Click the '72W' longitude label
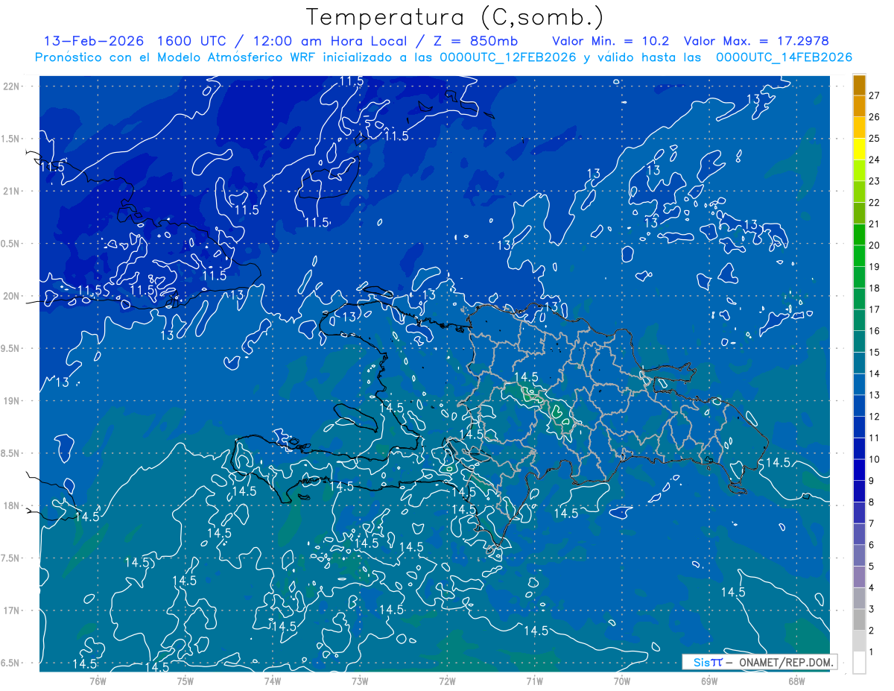 pyautogui.click(x=447, y=681)
